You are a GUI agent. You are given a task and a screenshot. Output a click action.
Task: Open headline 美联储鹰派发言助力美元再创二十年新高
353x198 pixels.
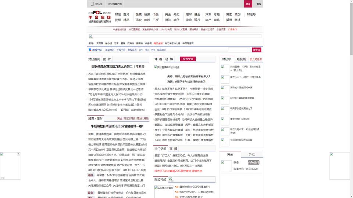[118, 66]
